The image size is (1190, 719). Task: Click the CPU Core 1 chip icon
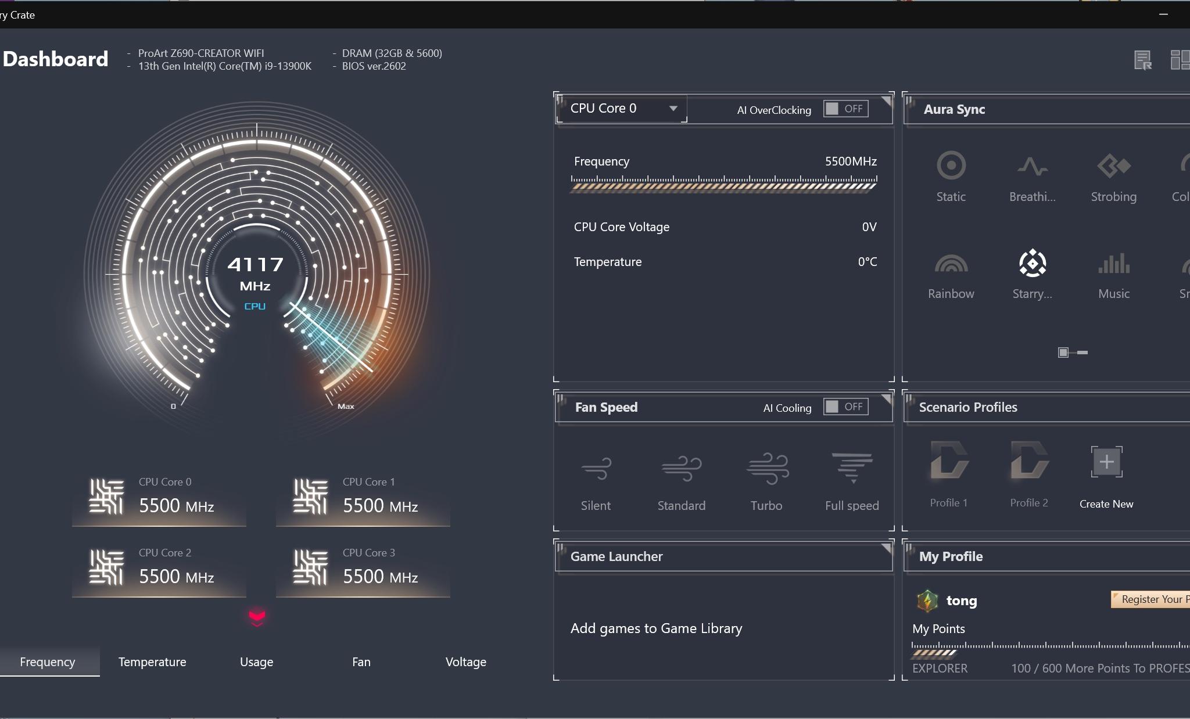point(310,496)
